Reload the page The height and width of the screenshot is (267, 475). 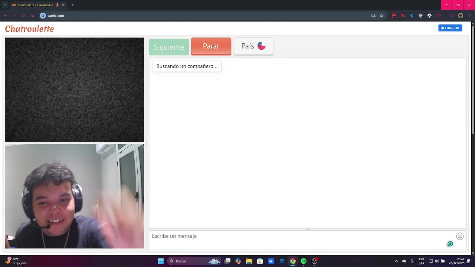point(23,16)
